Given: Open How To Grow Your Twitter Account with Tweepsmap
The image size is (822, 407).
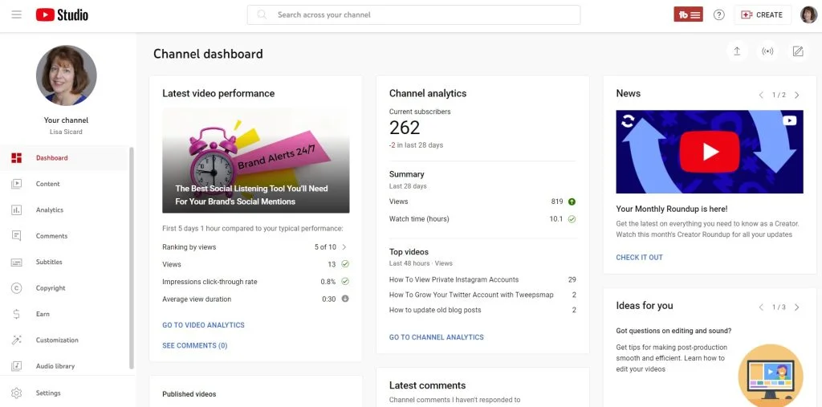Looking at the screenshot, I should tap(471, 295).
